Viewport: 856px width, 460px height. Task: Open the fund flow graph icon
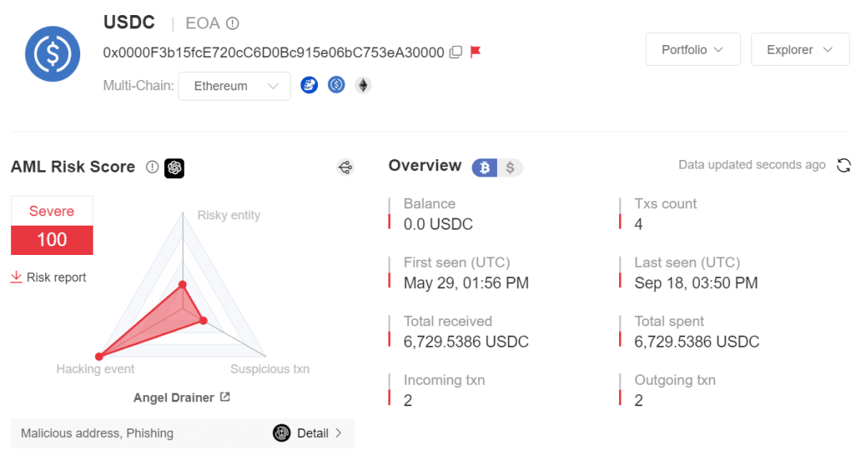coord(345,167)
